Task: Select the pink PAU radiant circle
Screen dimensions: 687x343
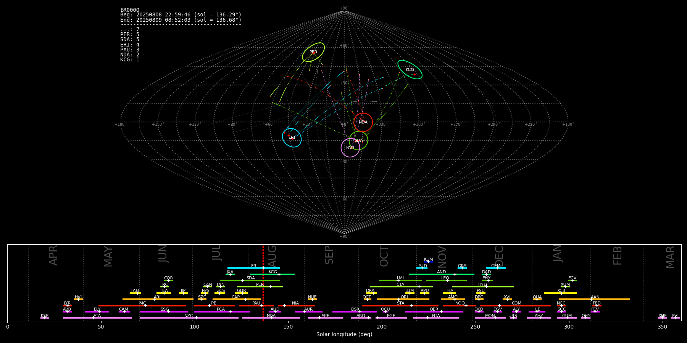Action: [x=350, y=147]
